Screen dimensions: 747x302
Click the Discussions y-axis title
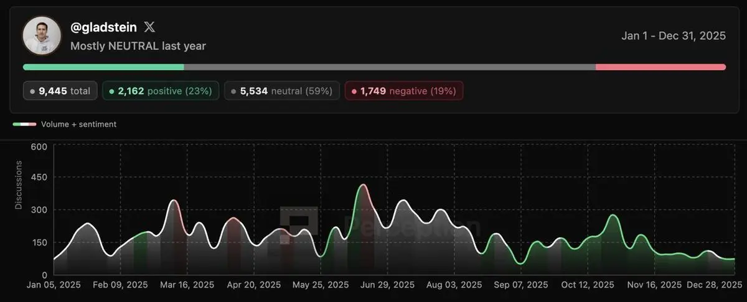[18, 185]
